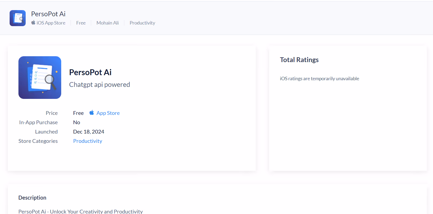Click the Free price value

(78, 113)
